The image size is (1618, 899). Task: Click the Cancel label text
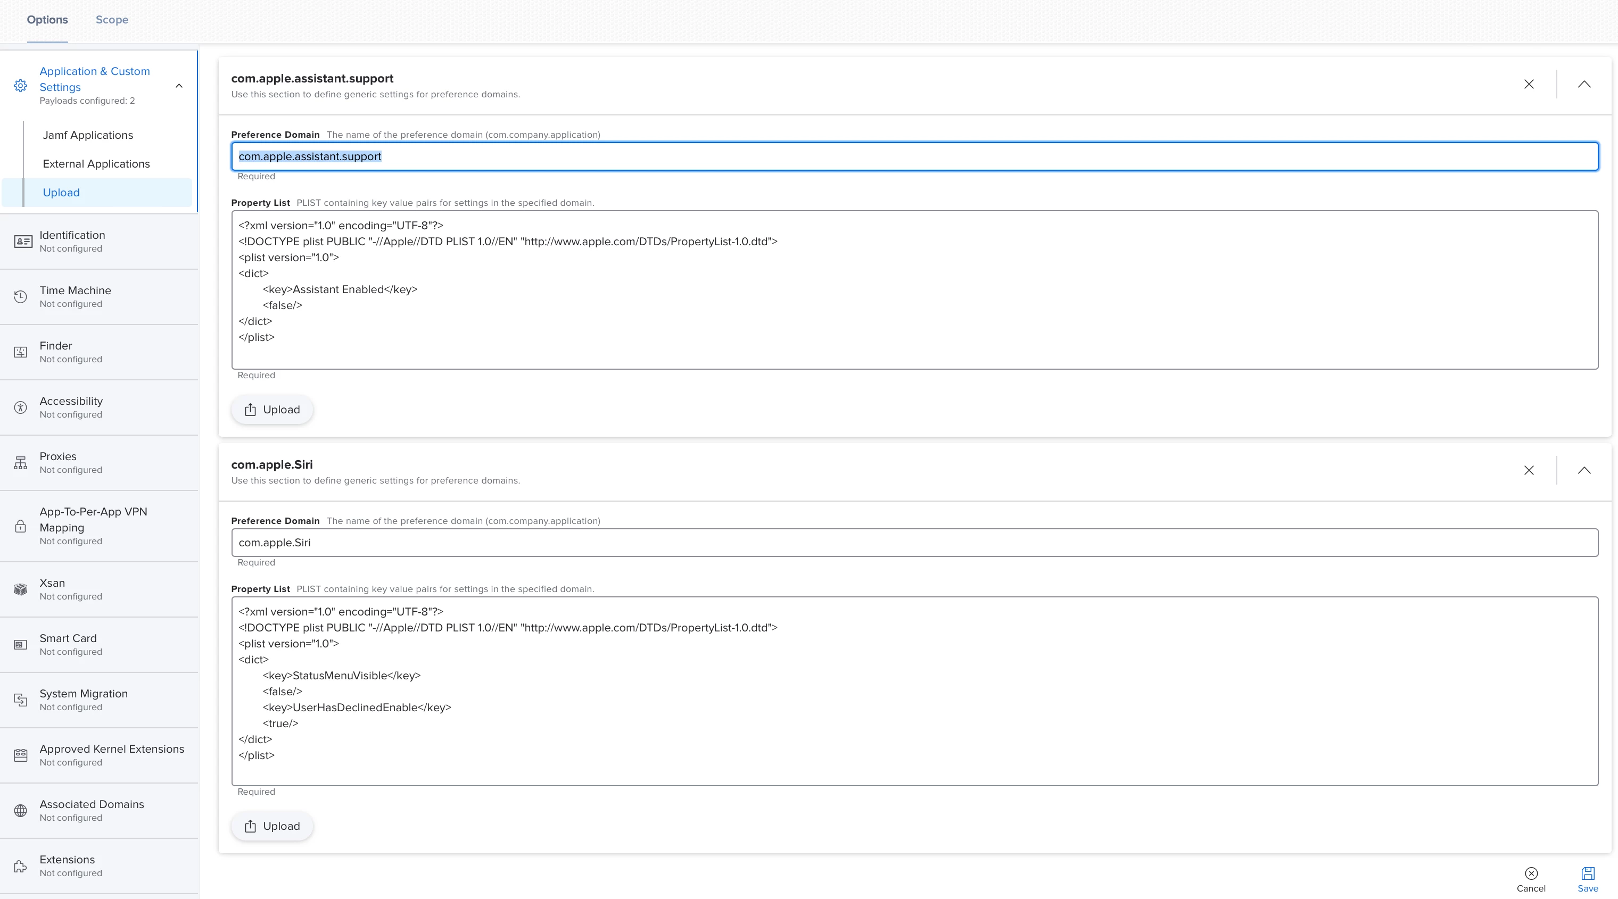tap(1531, 888)
